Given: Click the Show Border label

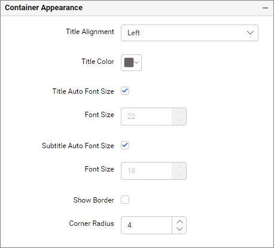Looking at the screenshot, I should pos(93,200).
